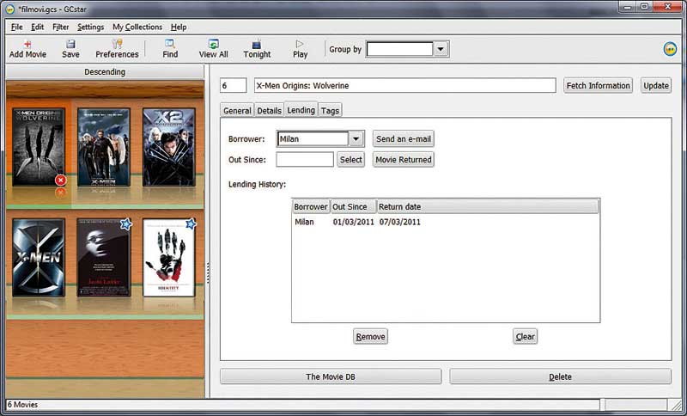
Task: Open the Group by dropdown arrow
Action: 441,49
